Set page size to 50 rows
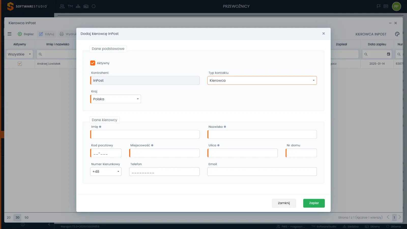The image size is (407, 229). point(26,218)
